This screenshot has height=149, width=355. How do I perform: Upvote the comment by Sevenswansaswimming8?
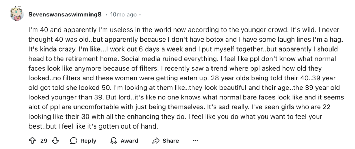pos(33,141)
